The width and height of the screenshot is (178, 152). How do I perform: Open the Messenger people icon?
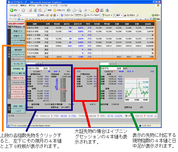point(107,10)
